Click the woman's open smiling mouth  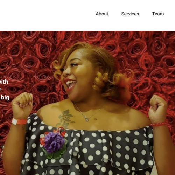click(x=71, y=85)
